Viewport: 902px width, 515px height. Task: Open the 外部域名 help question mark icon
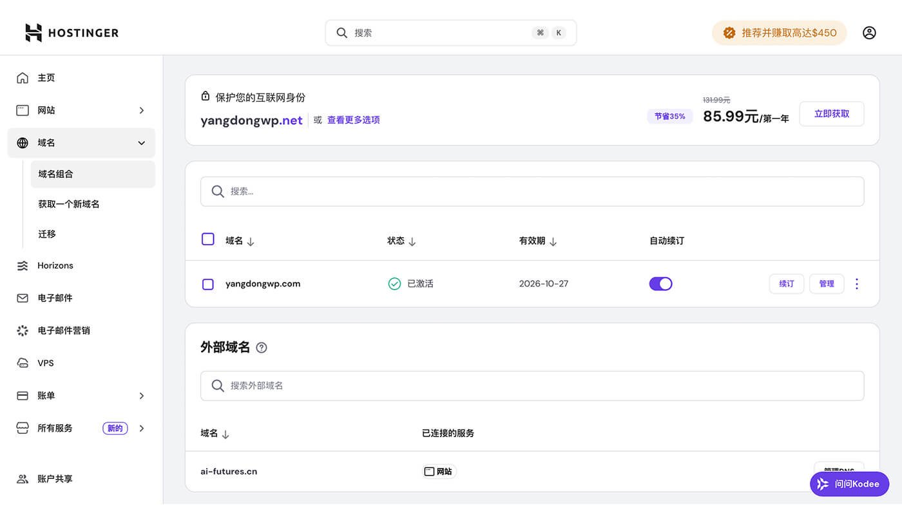tap(262, 347)
